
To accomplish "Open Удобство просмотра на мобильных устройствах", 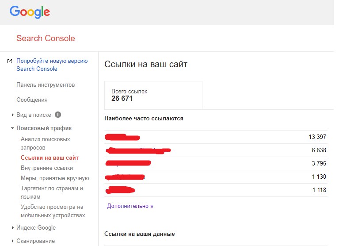I will coord(53,211).
